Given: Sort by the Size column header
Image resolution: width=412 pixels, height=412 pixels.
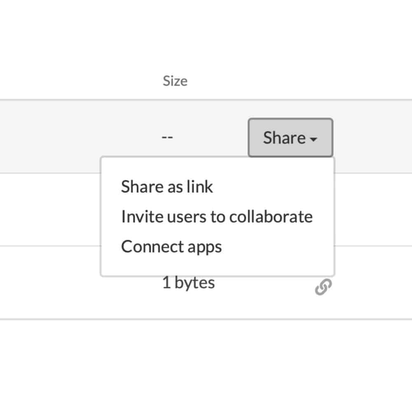Looking at the screenshot, I should pyautogui.click(x=175, y=81).
